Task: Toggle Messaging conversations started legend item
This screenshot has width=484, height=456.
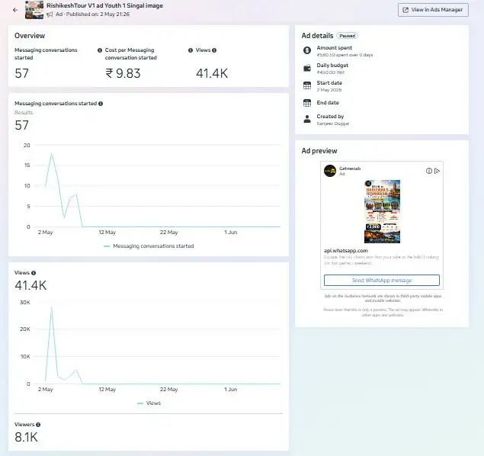Action: (149, 246)
